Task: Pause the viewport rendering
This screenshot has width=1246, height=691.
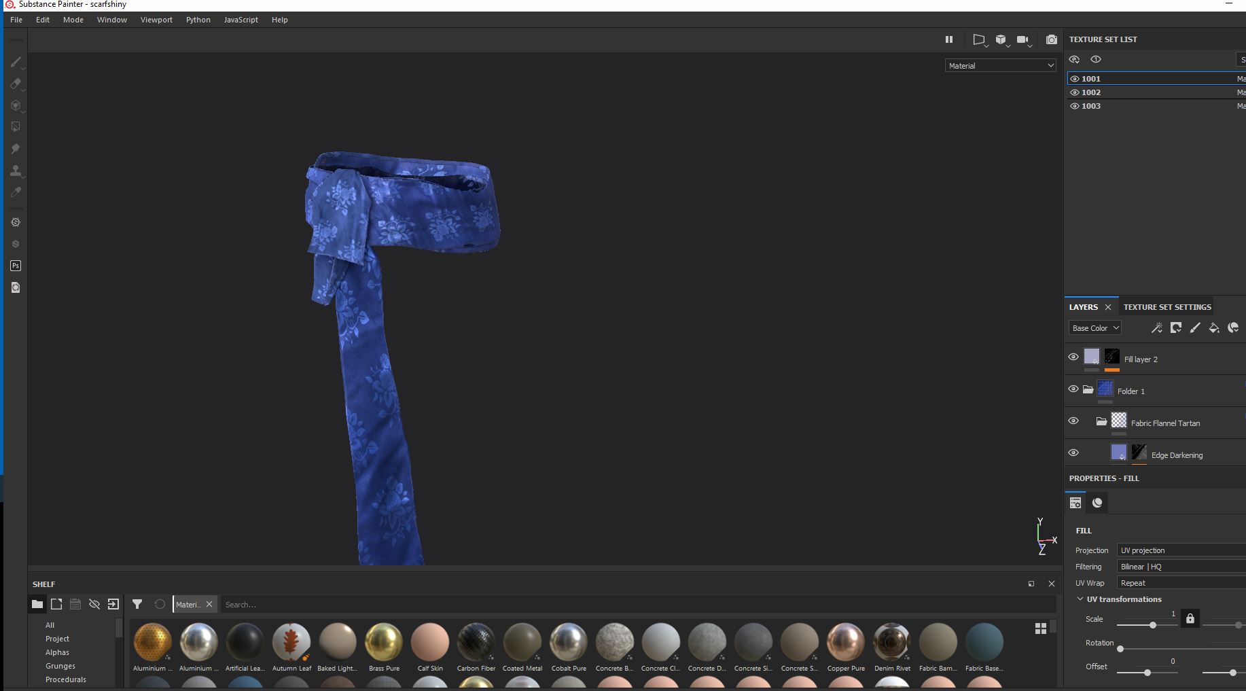Action: pyautogui.click(x=949, y=39)
